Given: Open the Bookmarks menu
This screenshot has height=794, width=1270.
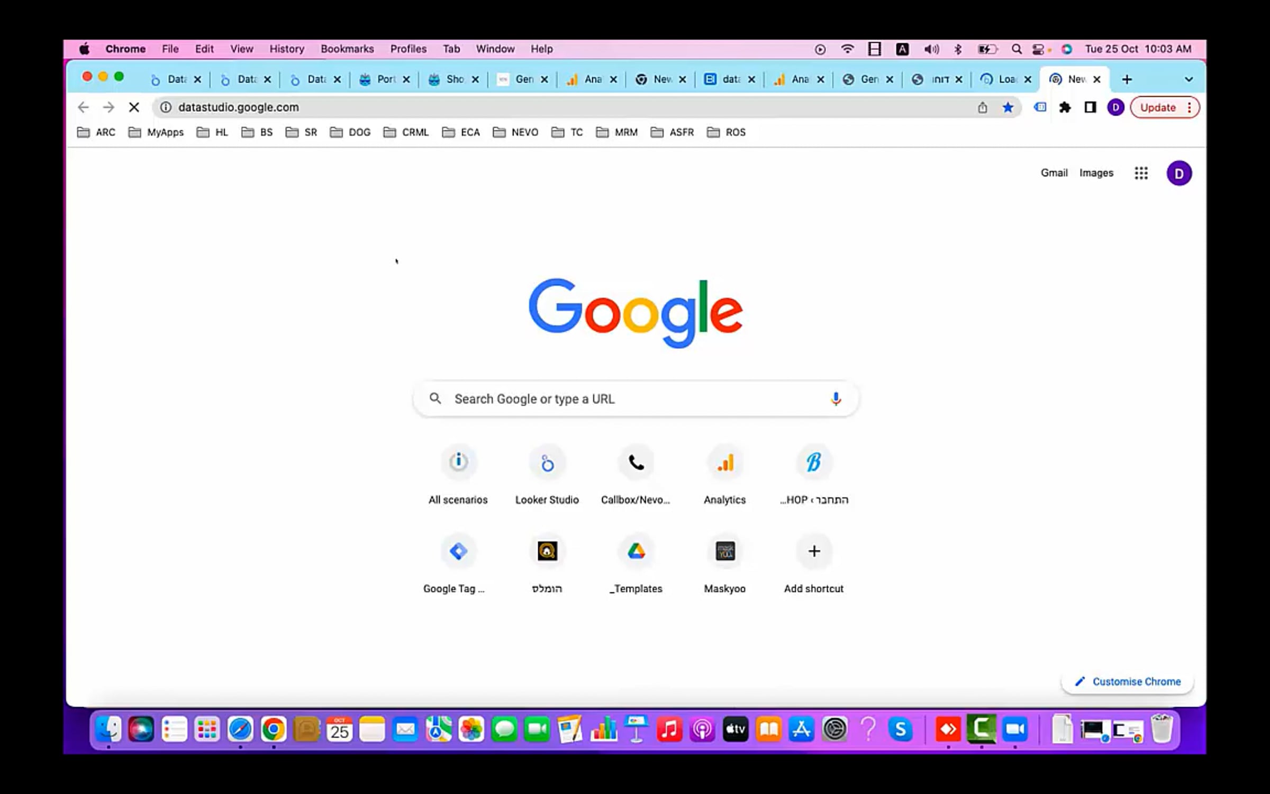Looking at the screenshot, I should point(347,49).
